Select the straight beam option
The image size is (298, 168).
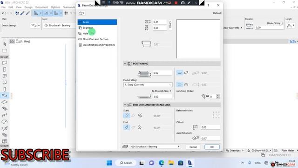179,84
